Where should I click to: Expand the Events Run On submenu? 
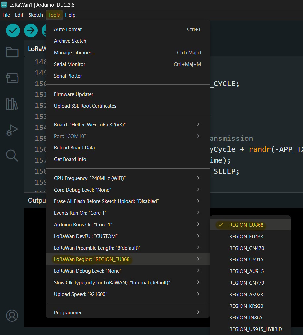128,213
